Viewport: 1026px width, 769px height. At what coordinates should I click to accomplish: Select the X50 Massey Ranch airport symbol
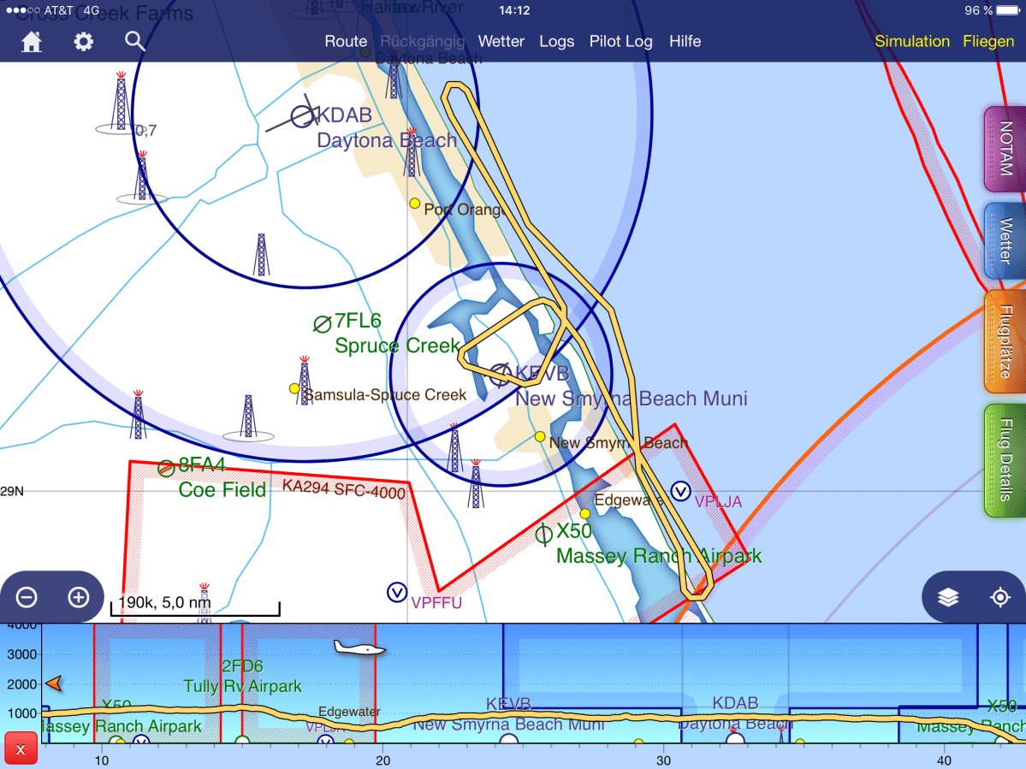tap(543, 535)
